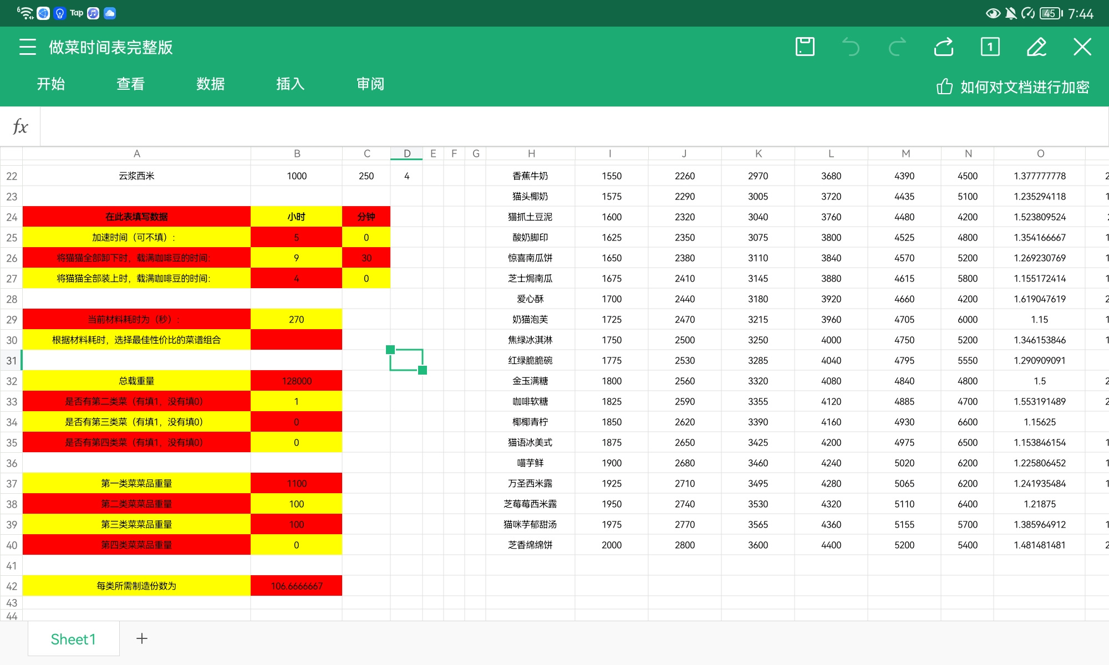Click the document title 做菜时间表完整版
This screenshot has width=1109, height=665.
coord(111,47)
